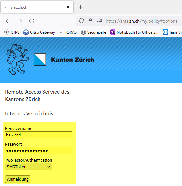Open Notizbuch für Office bookmark
The height and width of the screenshot is (186, 182).
134,32
